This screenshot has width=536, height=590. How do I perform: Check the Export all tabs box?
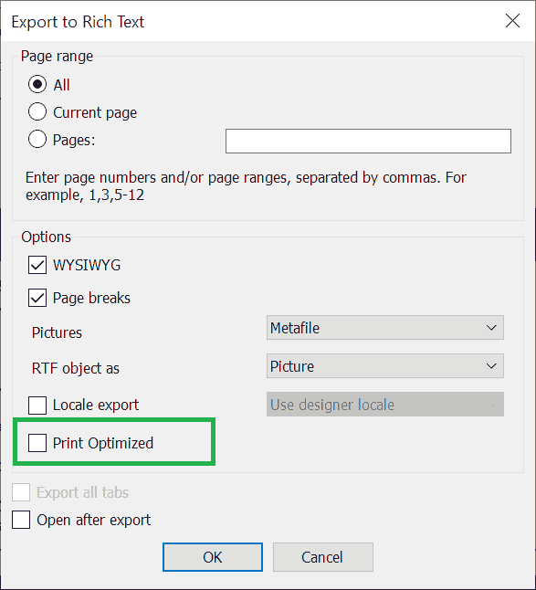(21, 492)
